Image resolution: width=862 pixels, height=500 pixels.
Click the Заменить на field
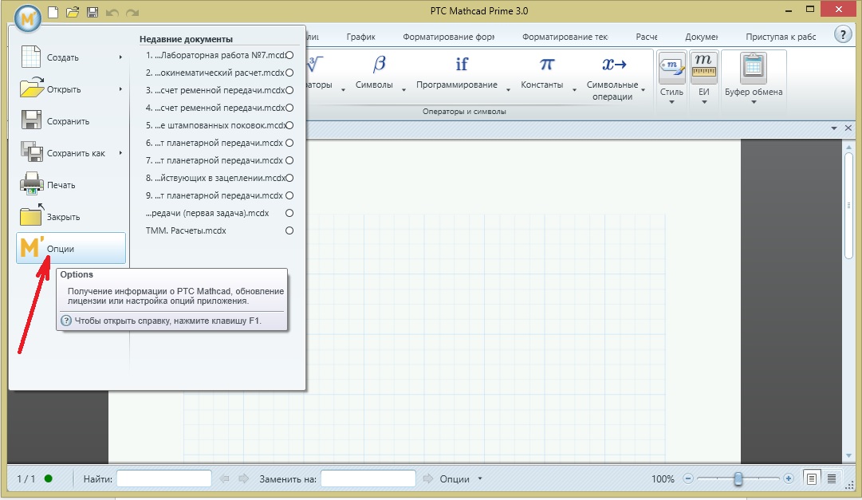coord(368,478)
